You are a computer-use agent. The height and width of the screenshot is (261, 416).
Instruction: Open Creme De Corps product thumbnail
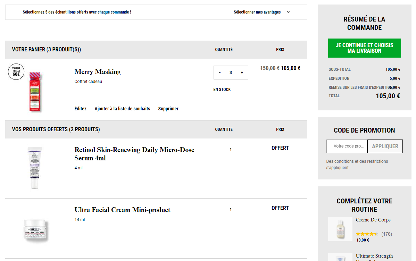pyautogui.click(x=340, y=229)
